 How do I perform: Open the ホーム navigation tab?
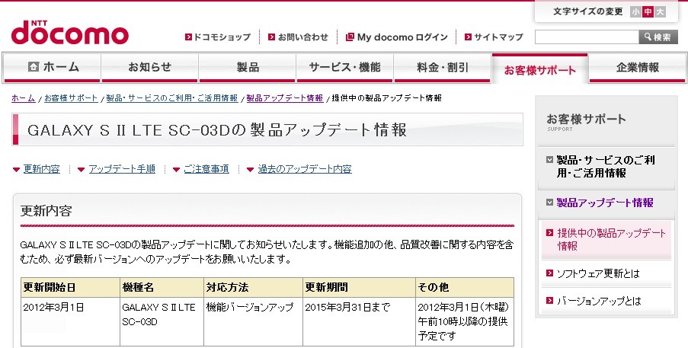click(52, 68)
